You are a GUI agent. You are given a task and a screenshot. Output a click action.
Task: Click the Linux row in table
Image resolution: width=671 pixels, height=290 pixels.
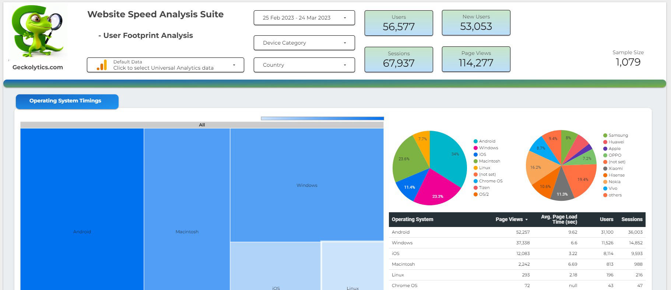pyautogui.click(x=517, y=275)
